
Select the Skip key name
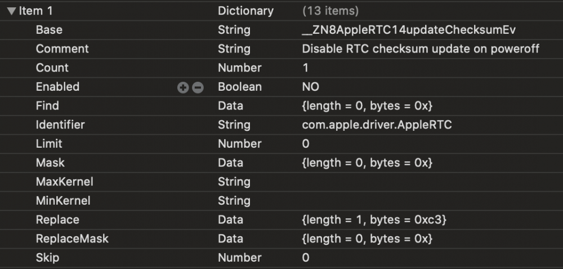47,258
